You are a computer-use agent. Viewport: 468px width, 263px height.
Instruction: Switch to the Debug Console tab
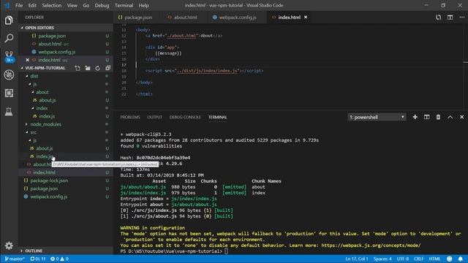point(185,117)
